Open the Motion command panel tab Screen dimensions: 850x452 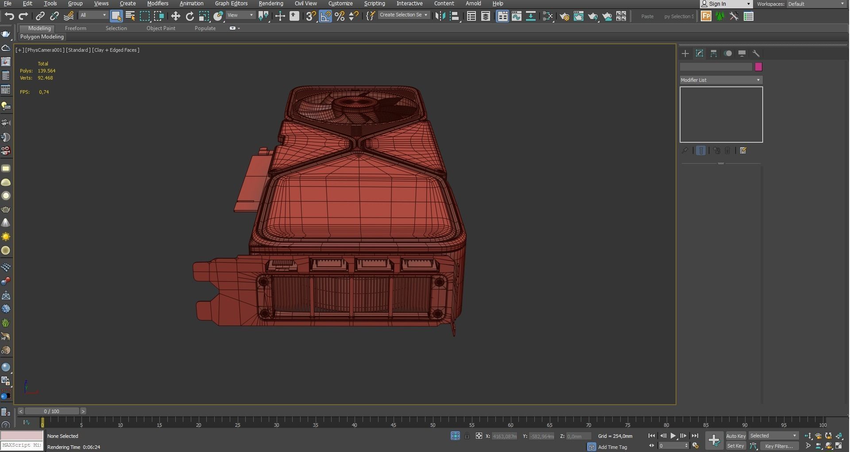pyautogui.click(x=728, y=54)
